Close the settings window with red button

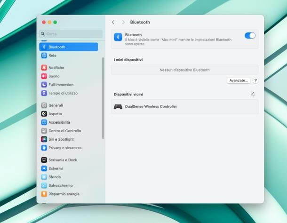tap(44, 22)
